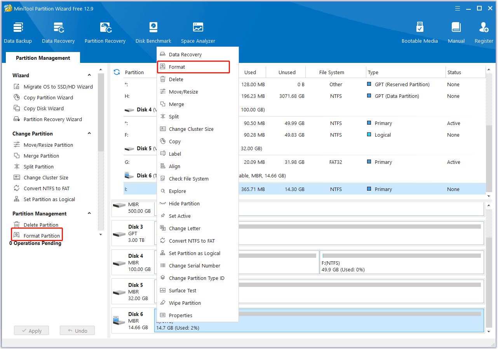Image resolution: width=498 pixels, height=349 pixels.
Task: Choose Copy in context menu
Action: click(197, 141)
